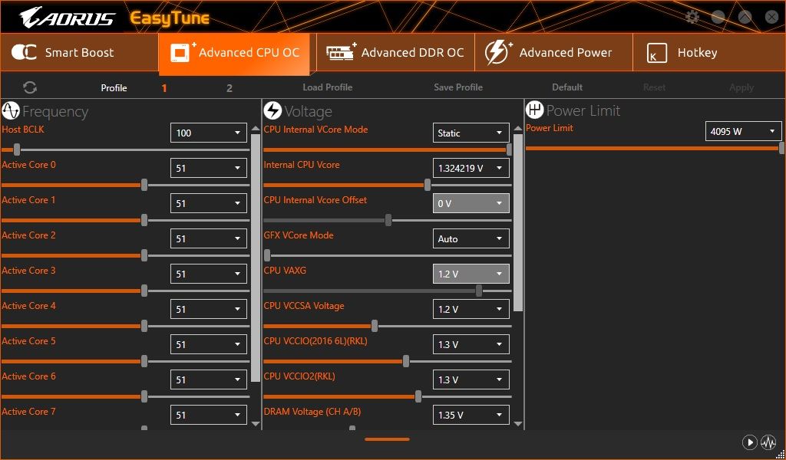Open the Active Core 6 ratio dropdown
The height and width of the screenshot is (460, 786).
(x=209, y=379)
